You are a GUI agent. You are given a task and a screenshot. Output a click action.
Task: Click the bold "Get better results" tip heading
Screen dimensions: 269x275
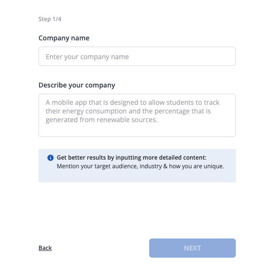point(131,158)
